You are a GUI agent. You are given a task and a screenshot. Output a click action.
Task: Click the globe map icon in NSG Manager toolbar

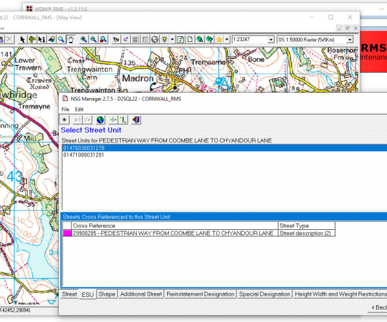pyautogui.click(x=100, y=120)
